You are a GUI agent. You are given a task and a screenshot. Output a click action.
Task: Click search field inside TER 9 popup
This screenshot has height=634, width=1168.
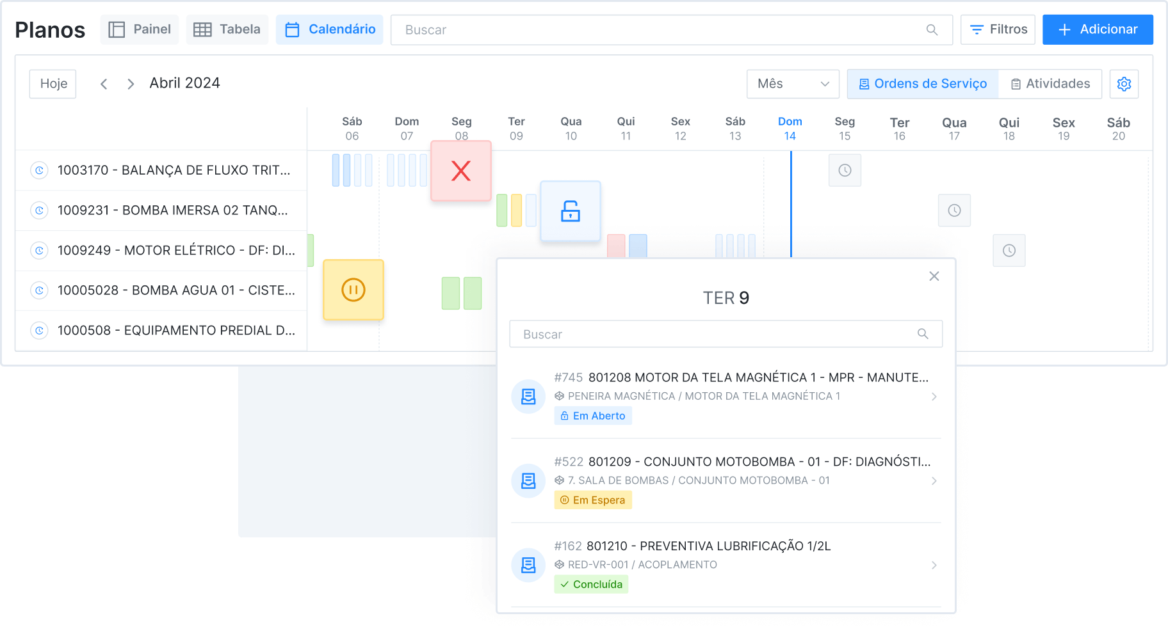point(717,334)
